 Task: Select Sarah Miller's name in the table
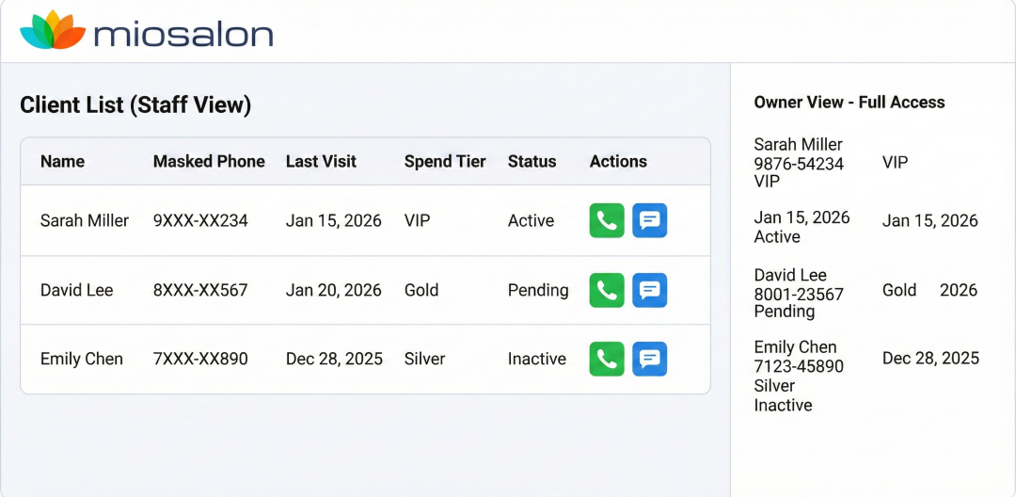pyautogui.click(x=85, y=221)
